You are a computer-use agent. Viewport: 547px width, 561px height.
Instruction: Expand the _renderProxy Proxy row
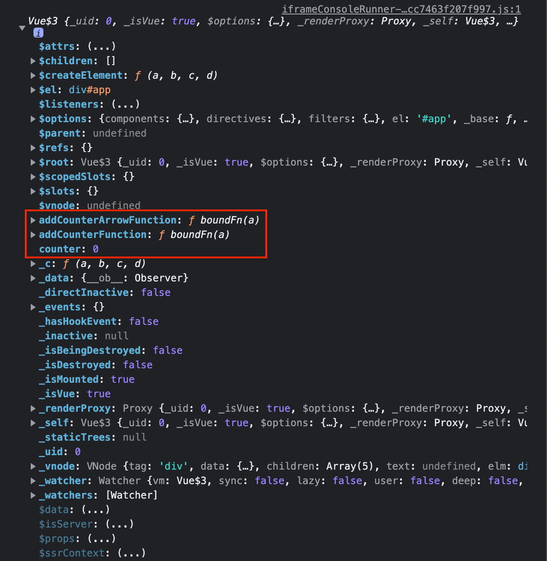point(33,408)
